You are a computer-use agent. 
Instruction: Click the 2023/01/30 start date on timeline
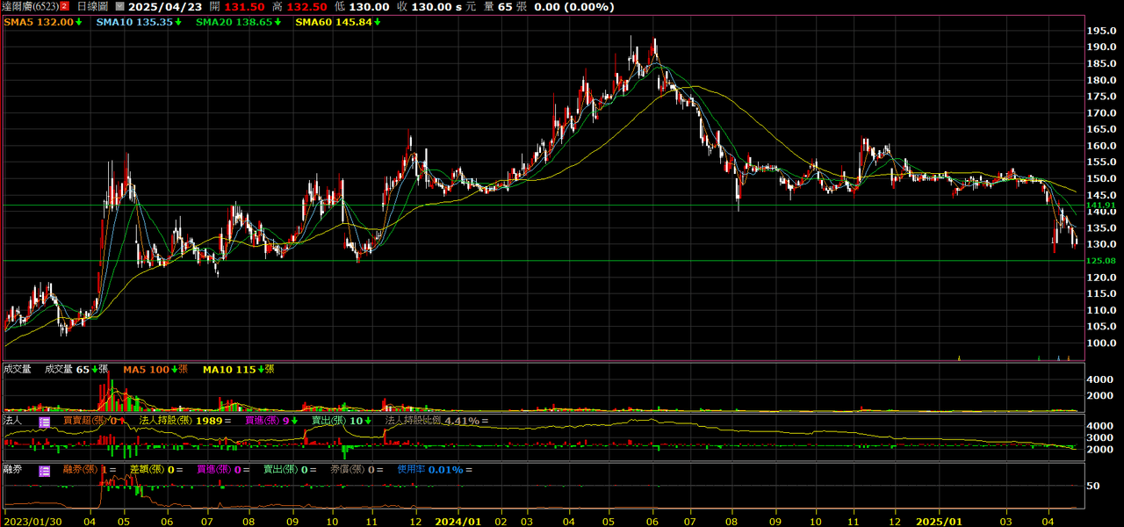pos(32,520)
